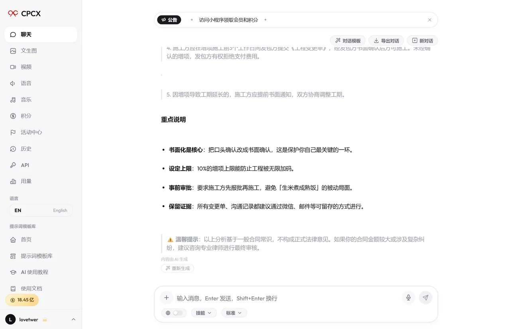Click the L user avatar
Screen dimensions: 510x329
[10, 319]
